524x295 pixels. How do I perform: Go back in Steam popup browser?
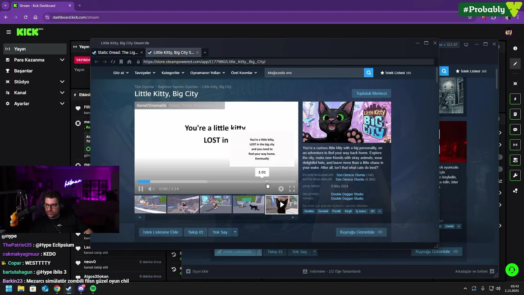click(x=97, y=62)
